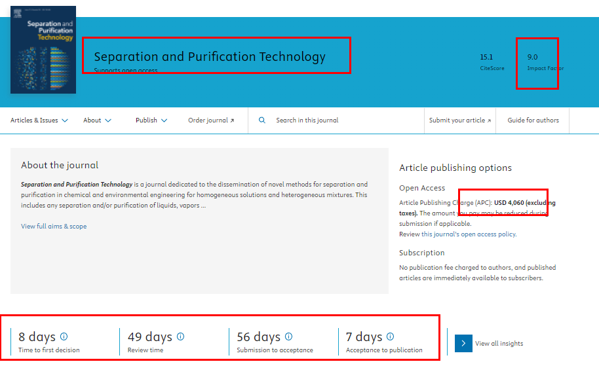
Task: Click info icon beside 49 days
Action: [180, 337]
